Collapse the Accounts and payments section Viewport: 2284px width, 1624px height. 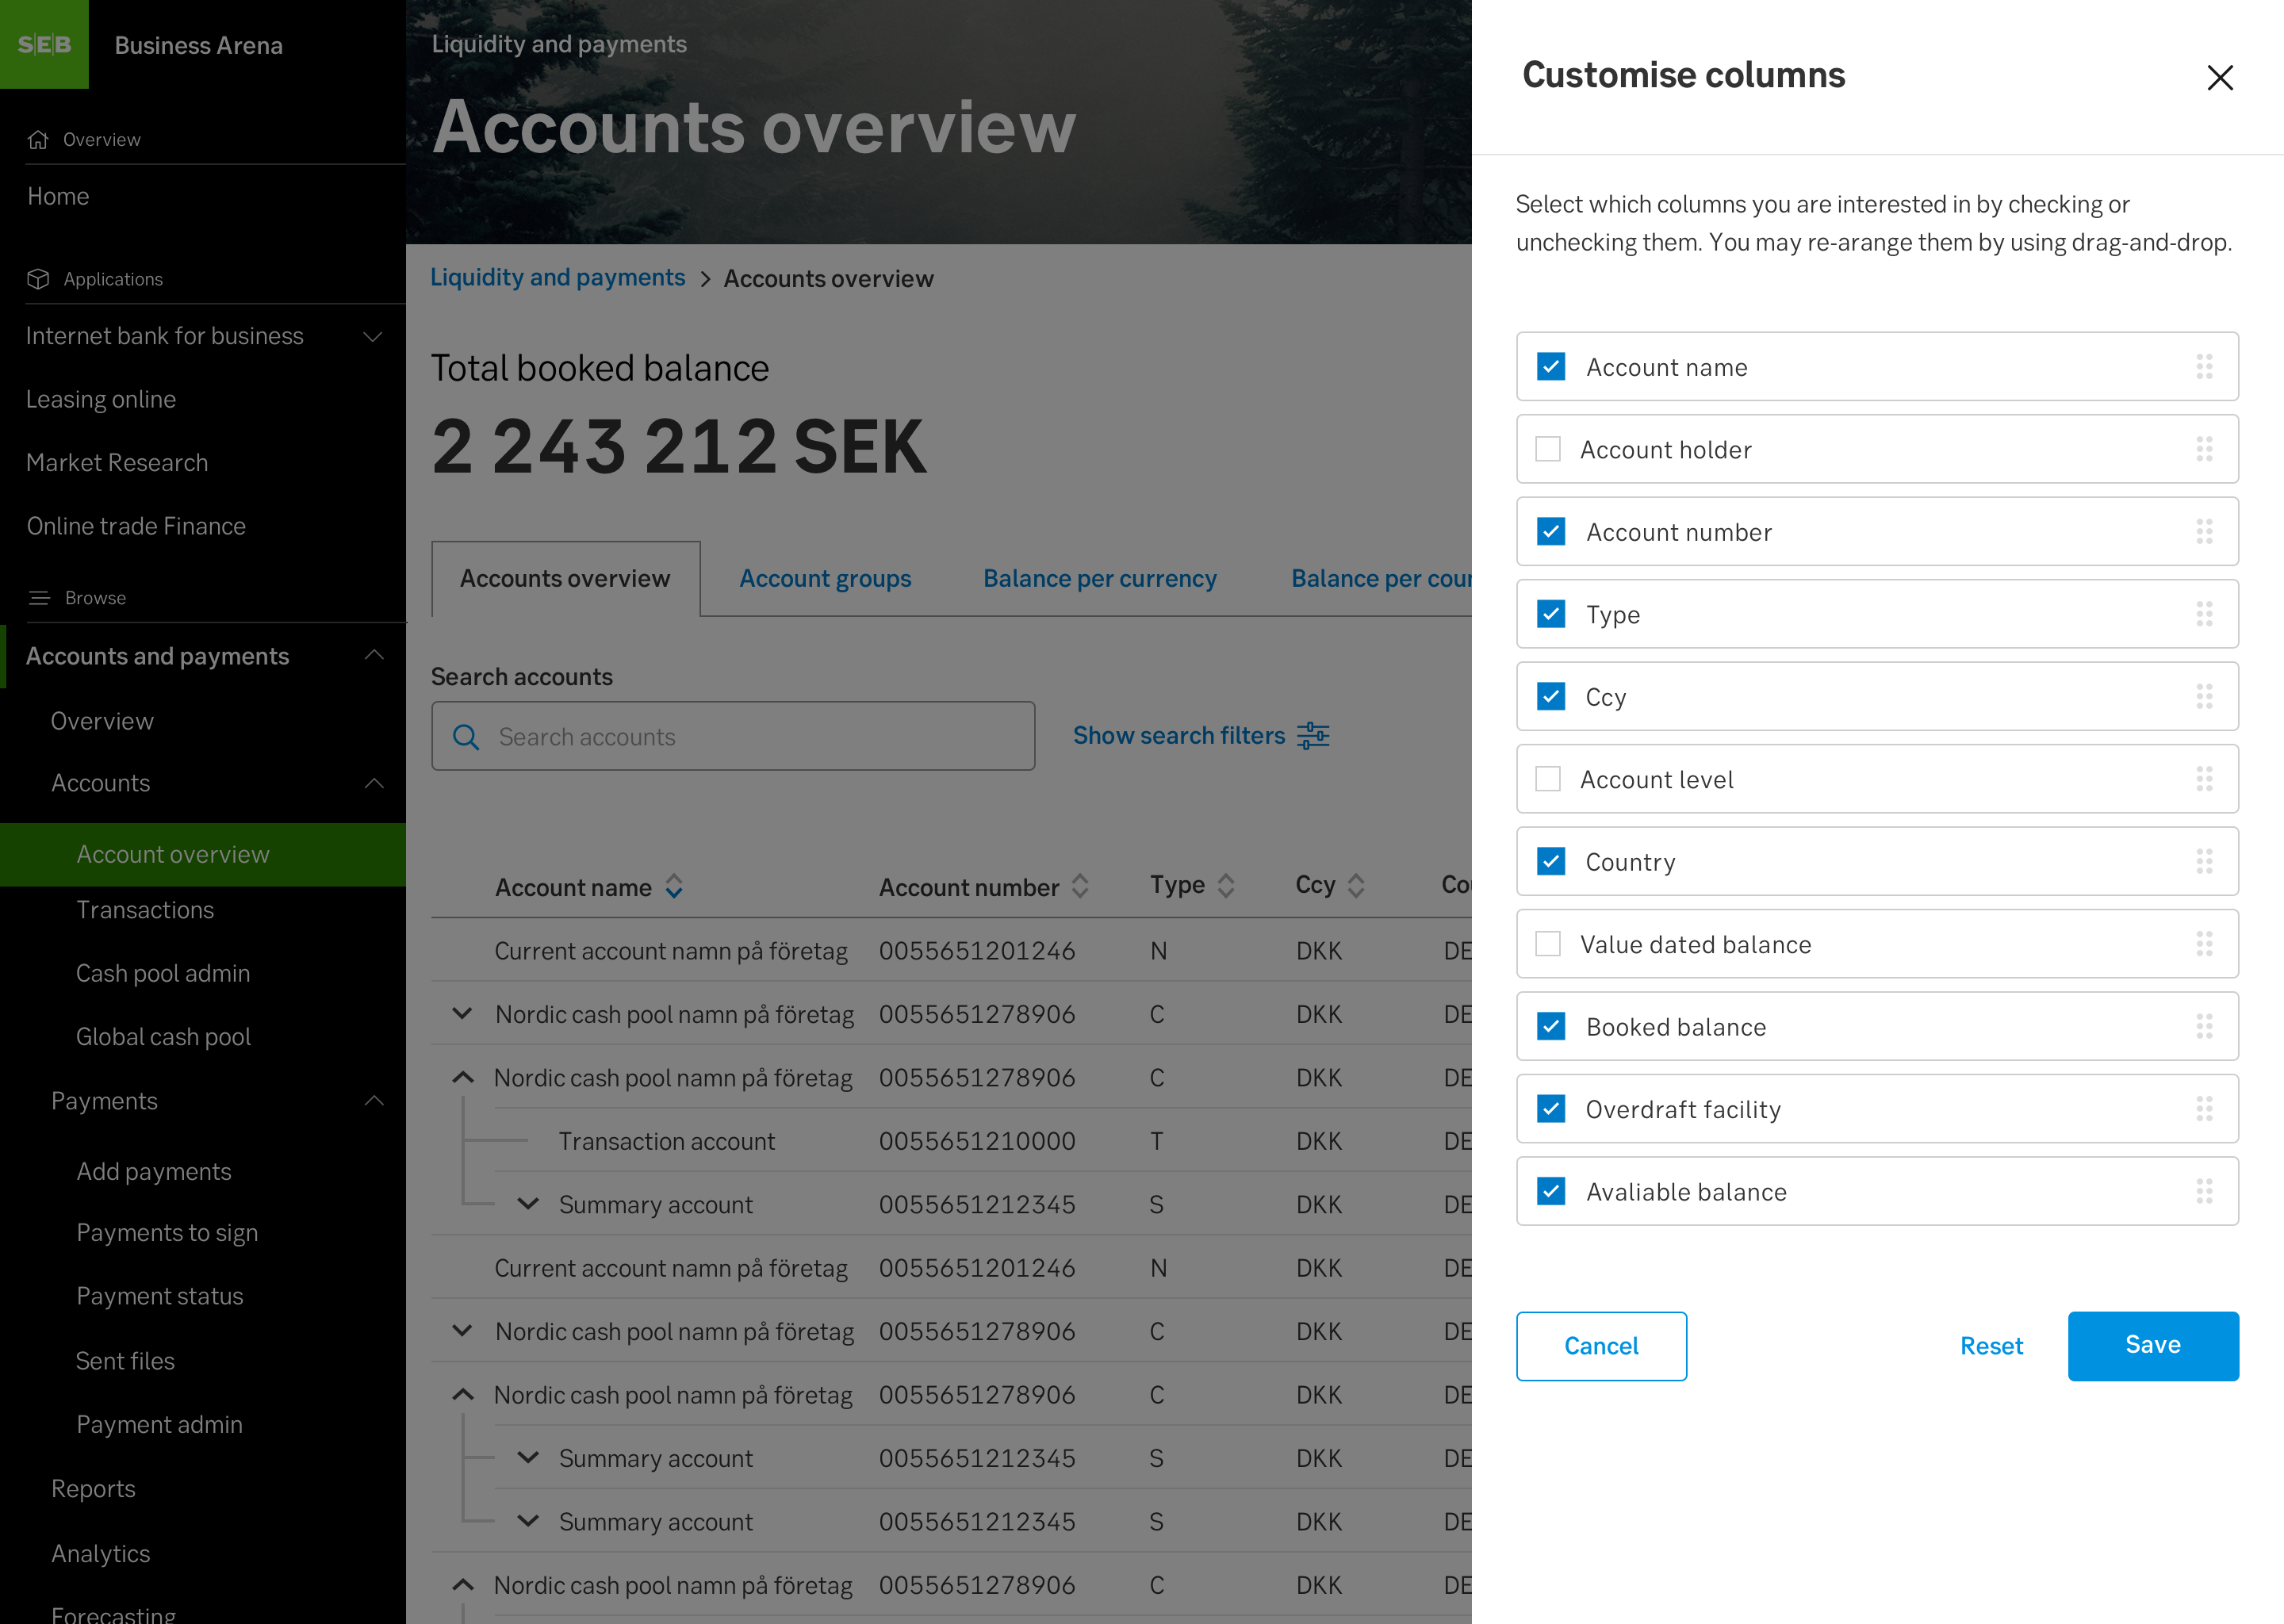click(x=374, y=655)
